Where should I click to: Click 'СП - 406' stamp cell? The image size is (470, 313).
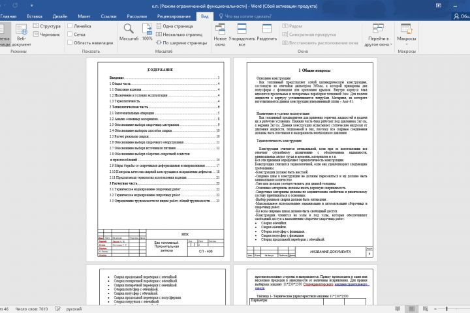(x=206, y=251)
